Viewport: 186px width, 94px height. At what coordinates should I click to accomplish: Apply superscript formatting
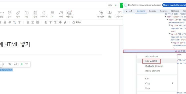[x=51, y=22]
